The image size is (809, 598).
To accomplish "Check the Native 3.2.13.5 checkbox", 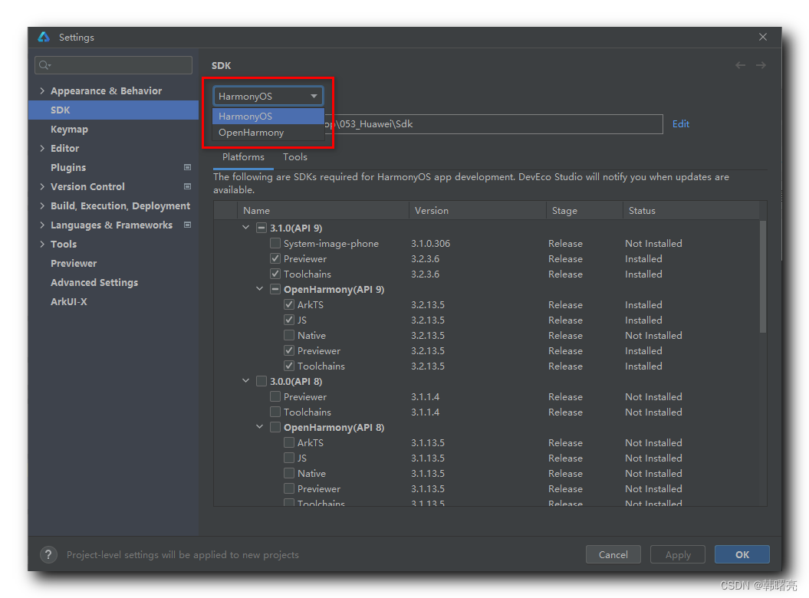I will coord(289,335).
